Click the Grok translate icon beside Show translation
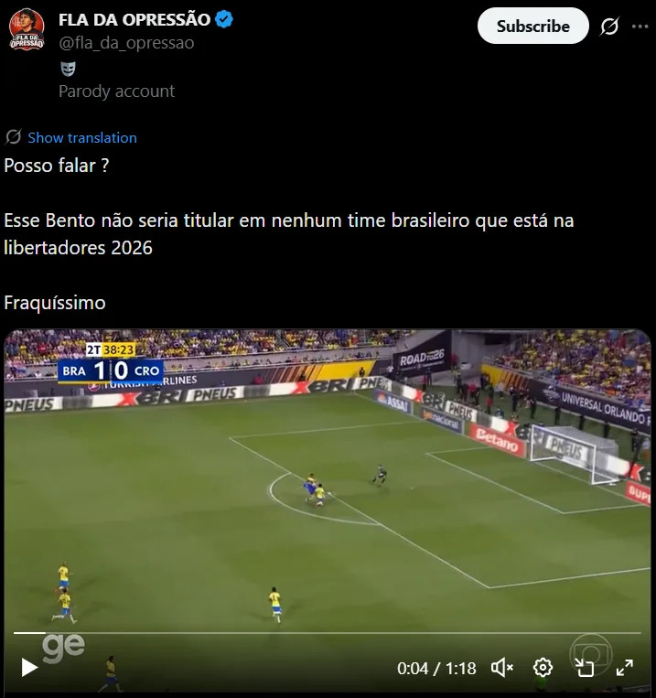The width and height of the screenshot is (656, 698). point(14,137)
